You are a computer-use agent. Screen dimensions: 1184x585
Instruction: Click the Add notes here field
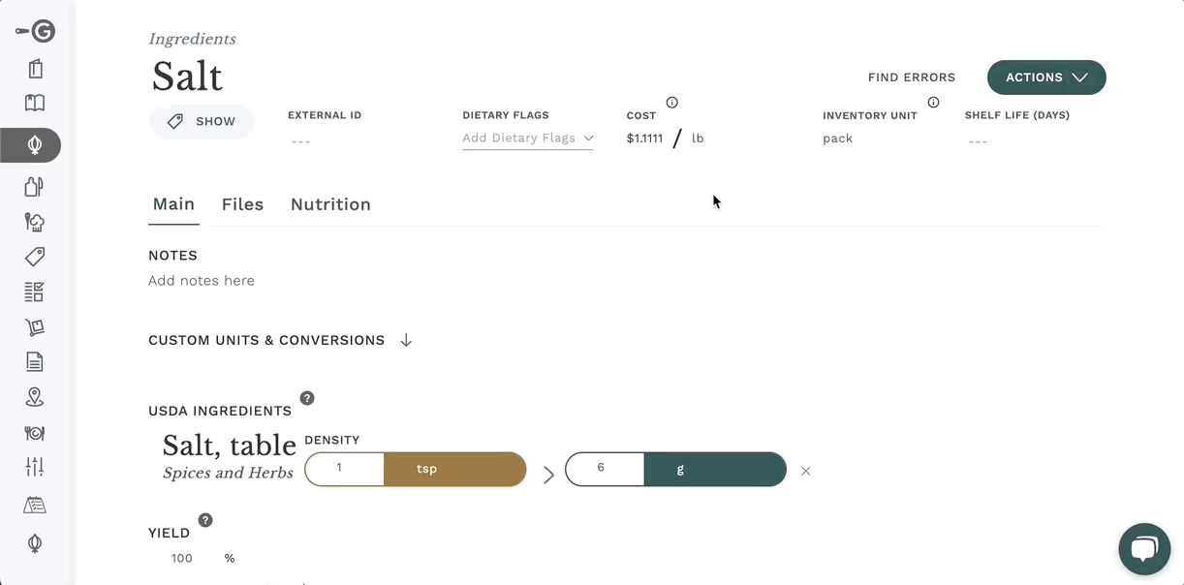202,281
